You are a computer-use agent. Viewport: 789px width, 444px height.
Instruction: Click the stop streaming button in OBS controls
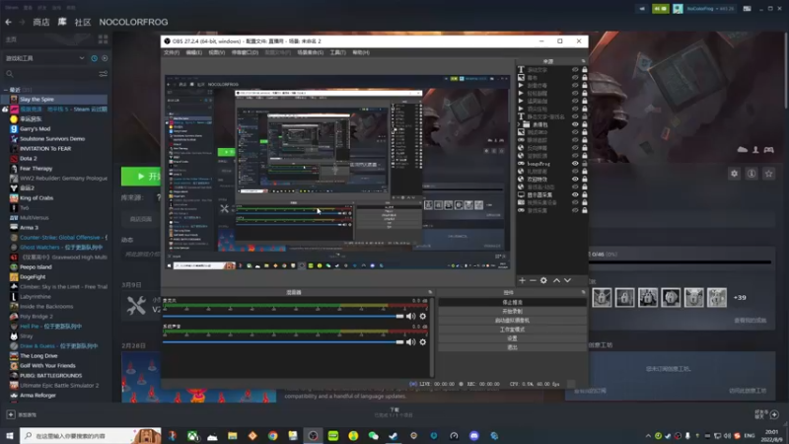(x=512, y=302)
